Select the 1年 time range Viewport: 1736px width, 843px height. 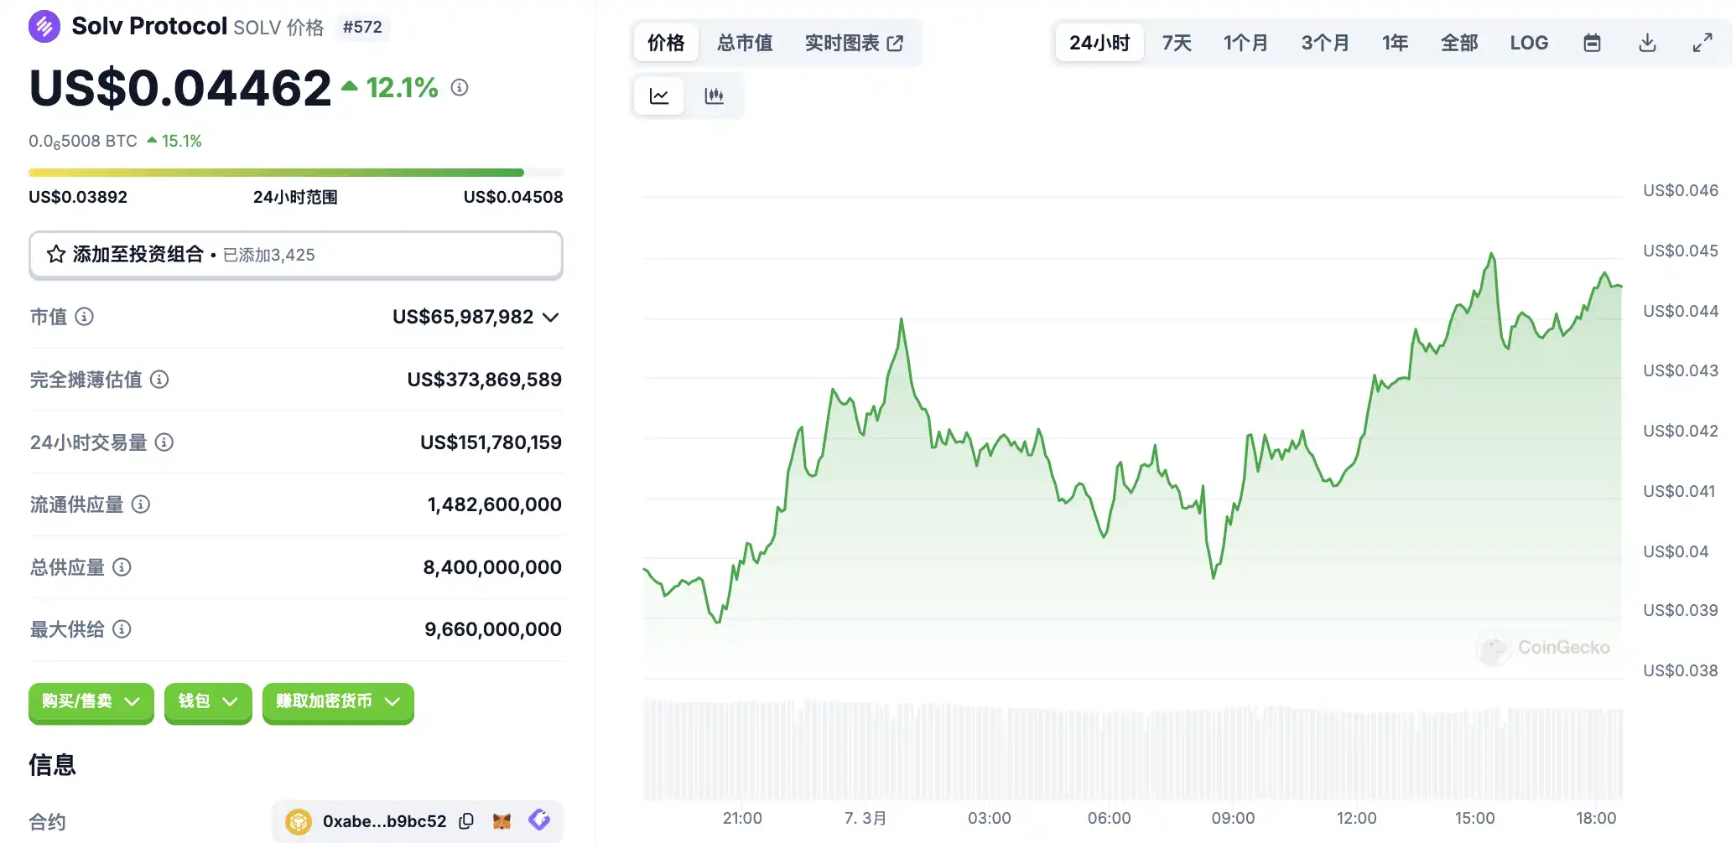point(1395,43)
